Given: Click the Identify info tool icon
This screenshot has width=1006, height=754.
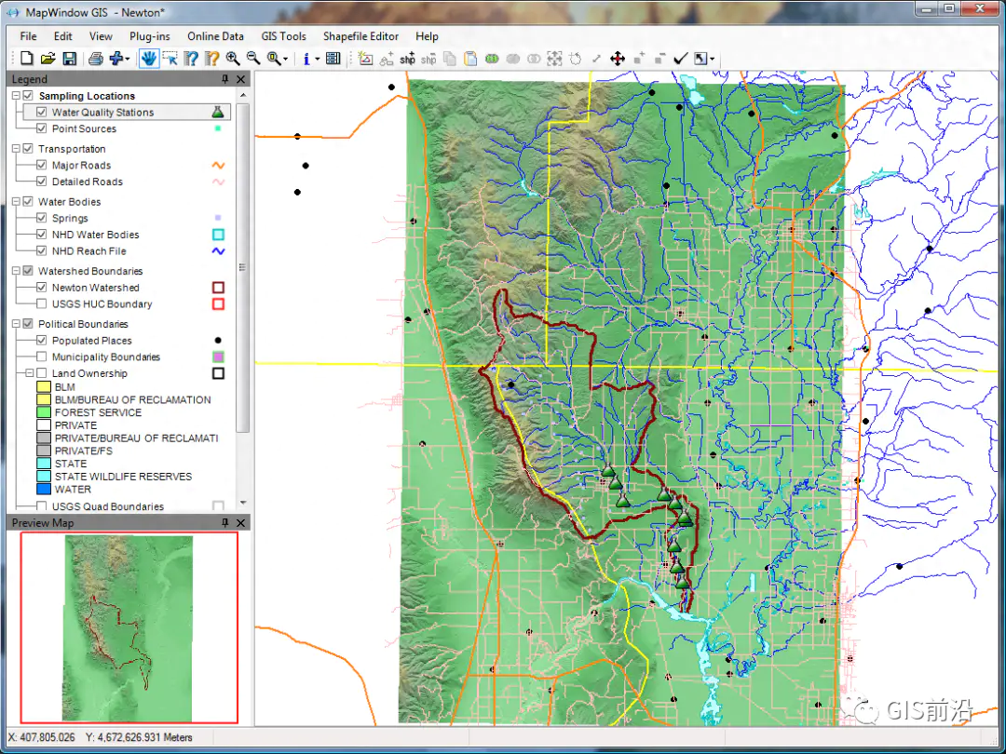Looking at the screenshot, I should point(306,59).
